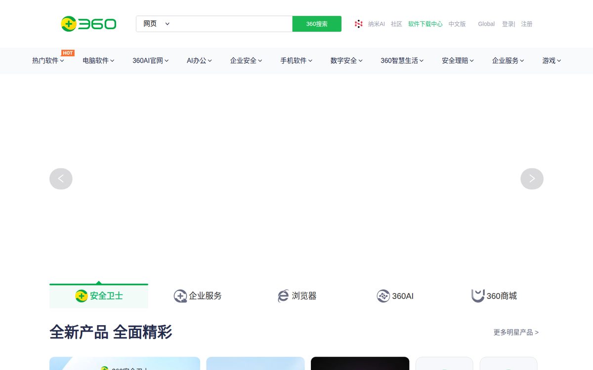This screenshot has height=370, width=593.
Task: Select the 360AI tab label
Action: 403,296
